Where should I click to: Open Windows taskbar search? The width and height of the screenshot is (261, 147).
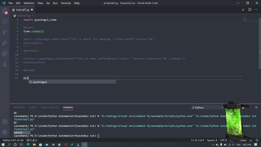[x=9, y=145]
